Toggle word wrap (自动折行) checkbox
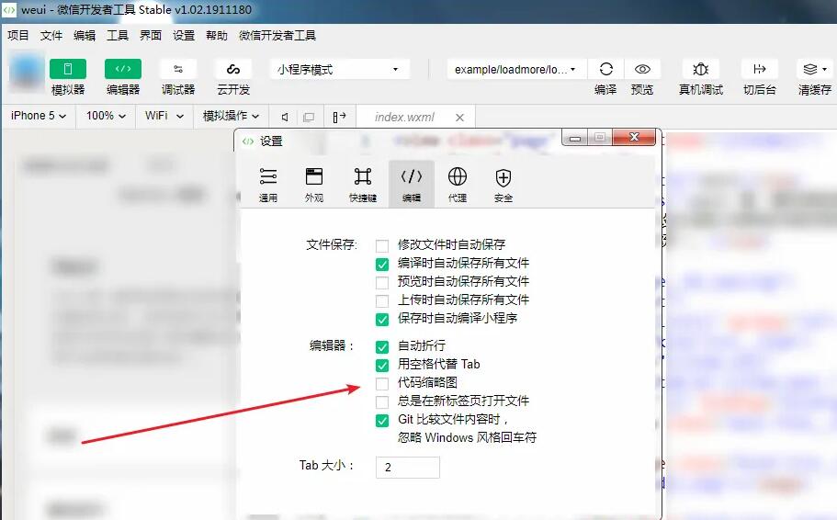Image resolution: width=837 pixels, height=520 pixels. tap(382, 347)
